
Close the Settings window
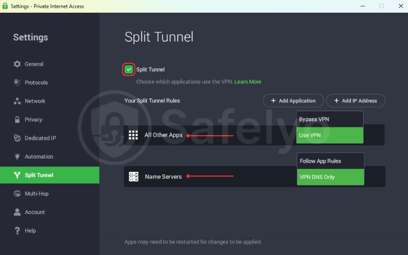coord(401,6)
